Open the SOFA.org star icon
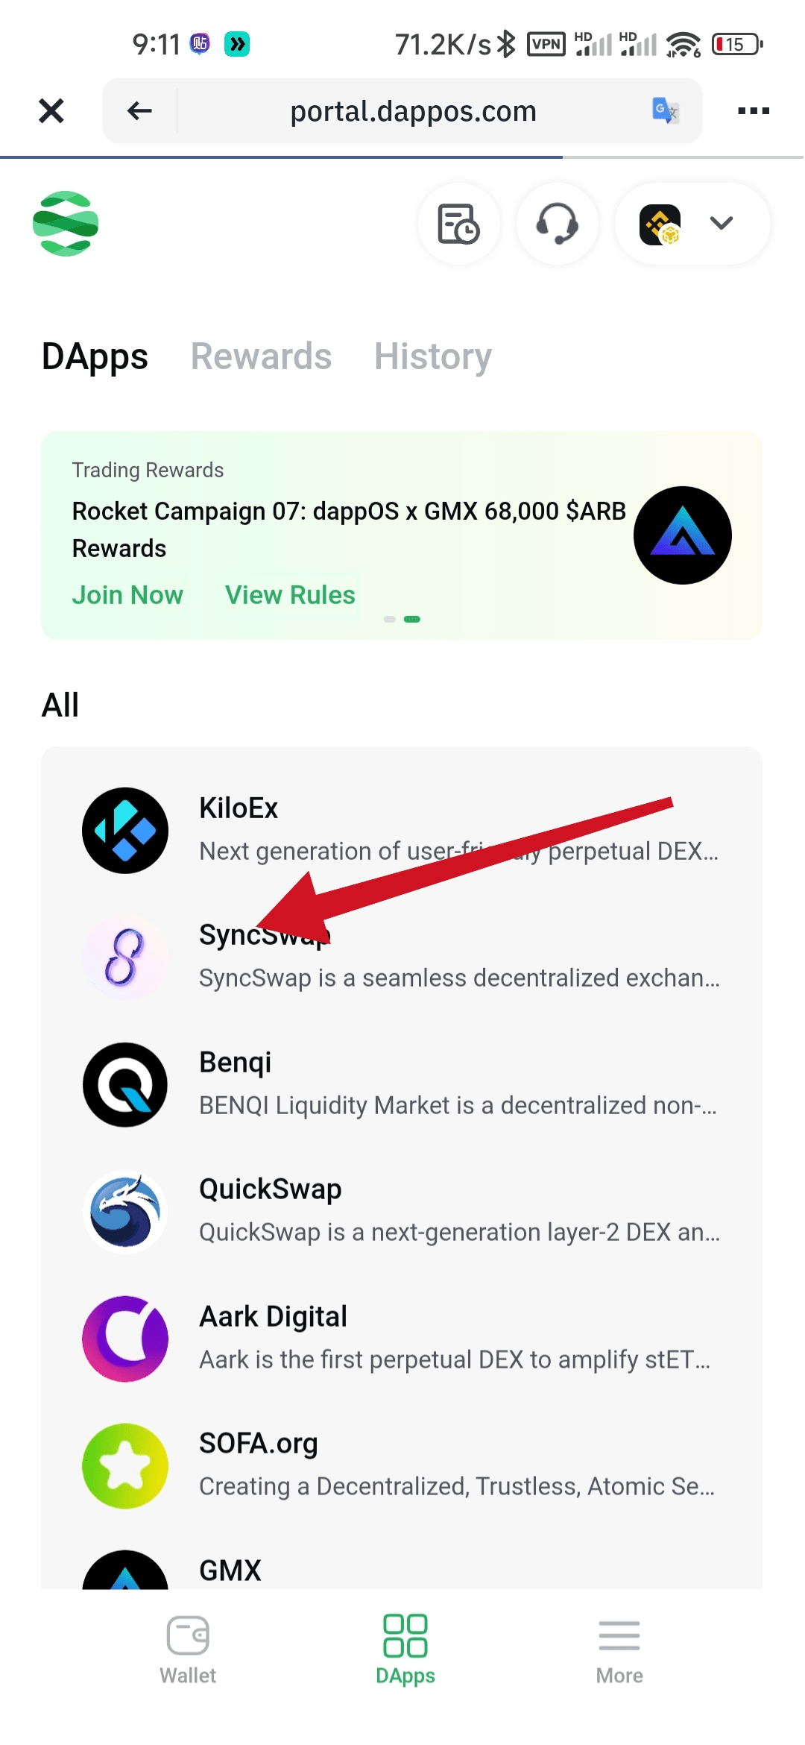 click(x=125, y=1465)
